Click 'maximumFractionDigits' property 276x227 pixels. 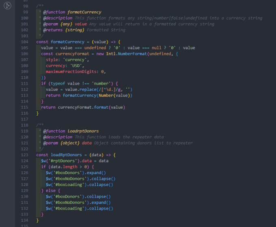71,72
